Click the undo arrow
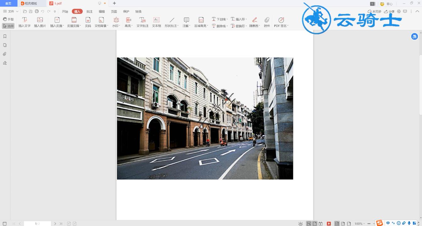The image size is (422, 226). click(42, 11)
